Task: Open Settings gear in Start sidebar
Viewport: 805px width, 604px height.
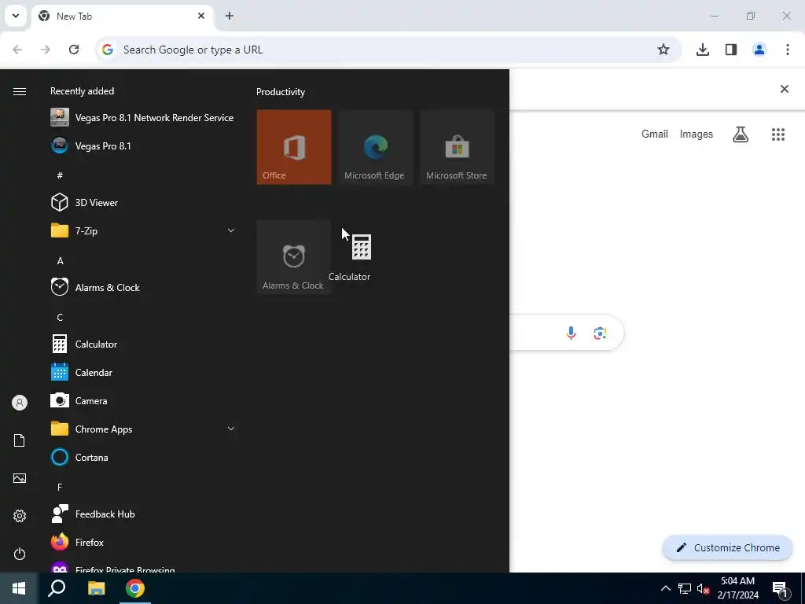Action: pyautogui.click(x=20, y=516)
